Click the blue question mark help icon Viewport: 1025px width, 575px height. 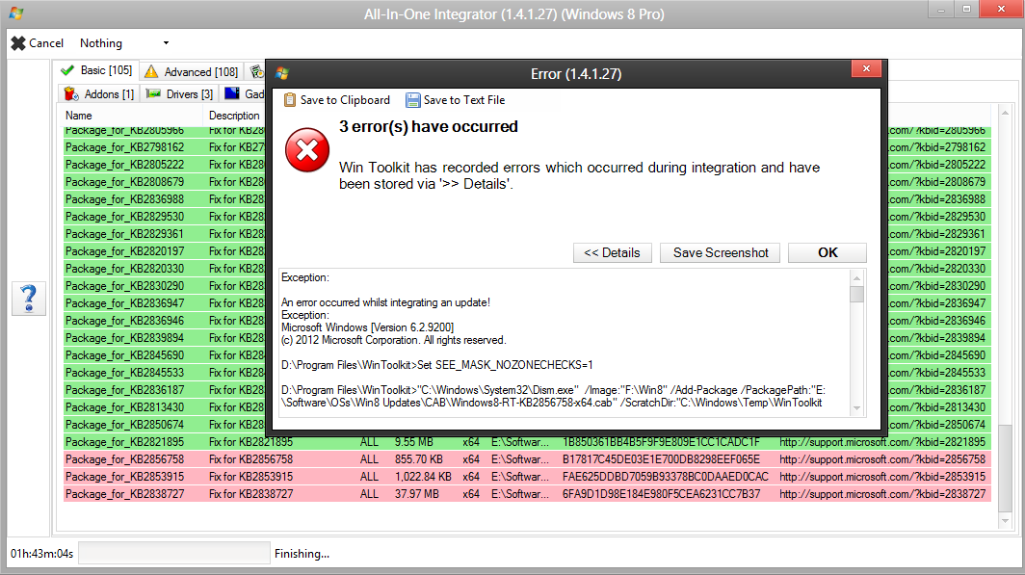(x=29, y=299)
